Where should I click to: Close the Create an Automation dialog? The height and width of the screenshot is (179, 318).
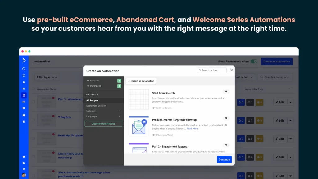tap(231, 70)
